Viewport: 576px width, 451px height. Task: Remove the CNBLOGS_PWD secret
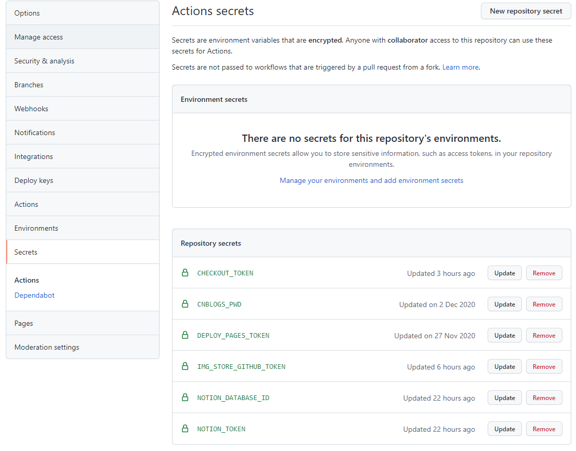pos(544,304)
